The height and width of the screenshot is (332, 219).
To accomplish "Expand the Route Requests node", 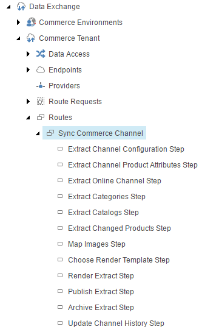I will click(28, 101).
